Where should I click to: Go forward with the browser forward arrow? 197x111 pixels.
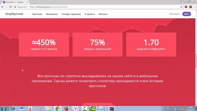tap(6, 7)
